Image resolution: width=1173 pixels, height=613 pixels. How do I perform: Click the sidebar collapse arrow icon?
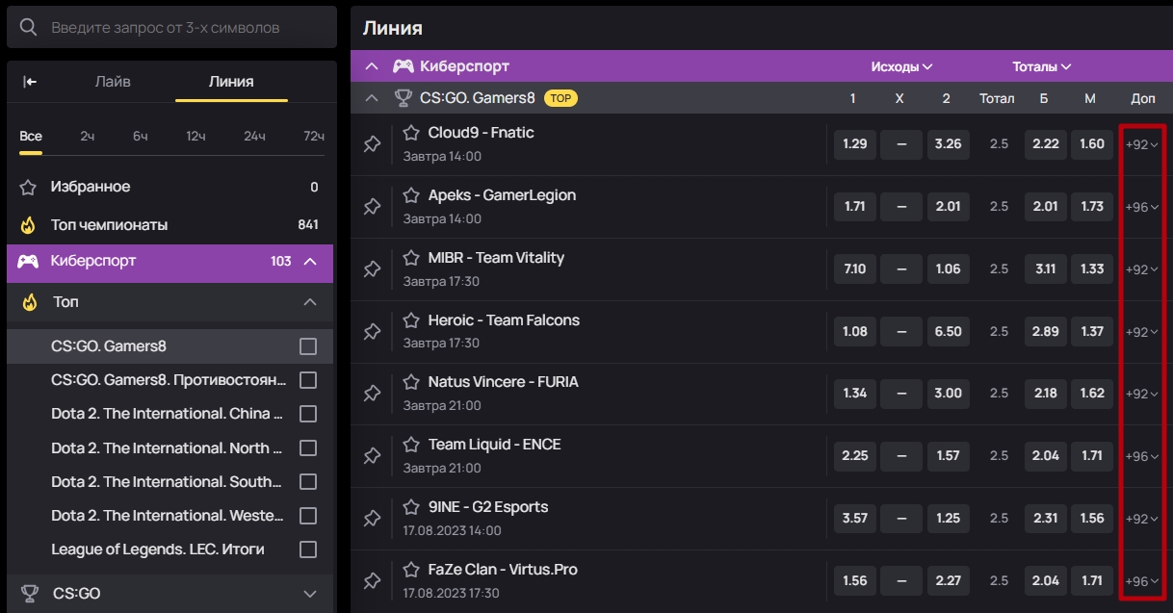tap(30, 82)
